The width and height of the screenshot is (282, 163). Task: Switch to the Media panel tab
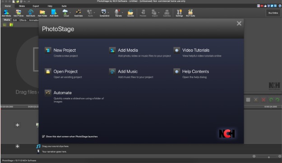click(x=7, y=20)
